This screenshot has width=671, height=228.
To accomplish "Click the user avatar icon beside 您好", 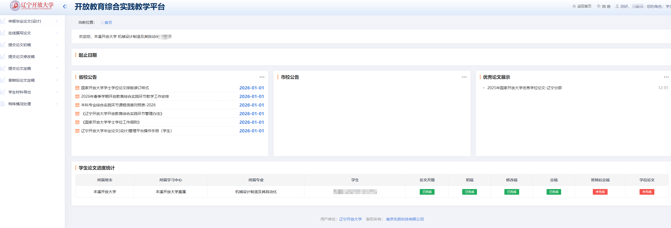I will point(617,6).
